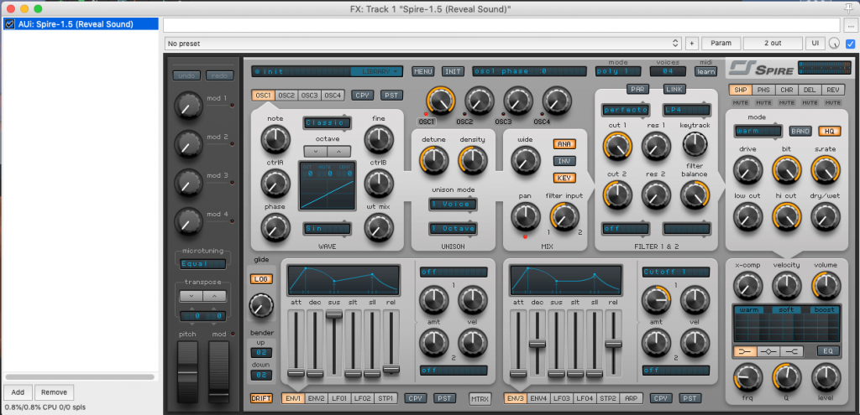
Task: Select the OSC4 tab
Action: pos(333,95)
